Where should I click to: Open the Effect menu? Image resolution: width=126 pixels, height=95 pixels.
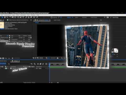[x=18, y=15]
